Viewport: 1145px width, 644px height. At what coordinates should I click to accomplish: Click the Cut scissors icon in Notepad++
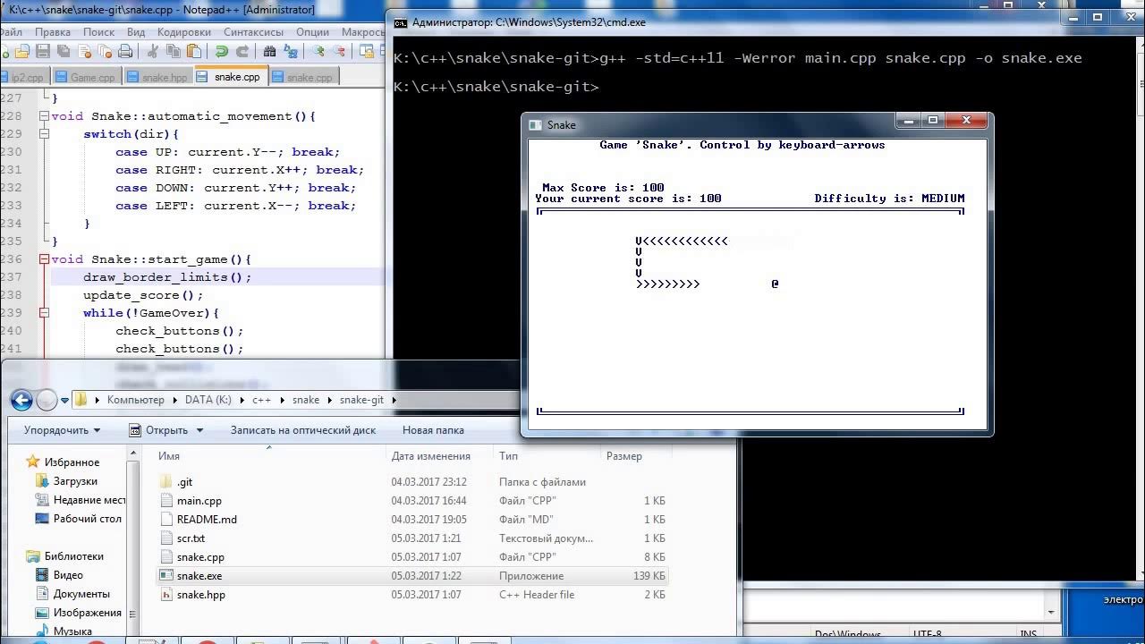click(x=153, y=51)
